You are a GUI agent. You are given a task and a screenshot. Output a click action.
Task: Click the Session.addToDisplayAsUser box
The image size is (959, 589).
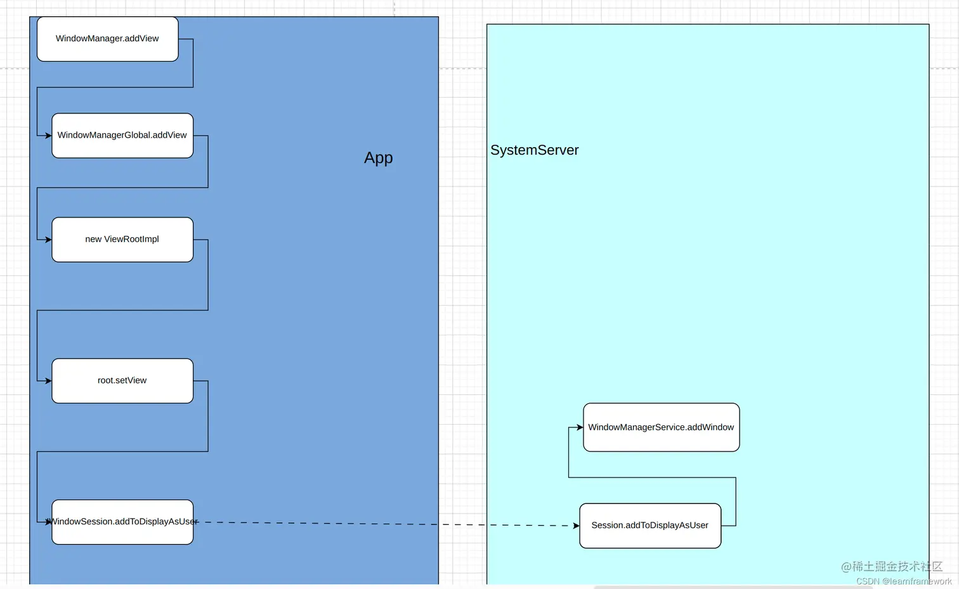tap(650, 526)
